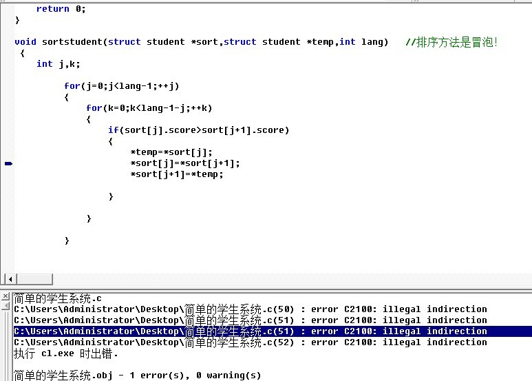Click the 'for(k=0;k<lang-1-j;++k)' line
This screenshot has height=381, width=532.
[149, 108]
